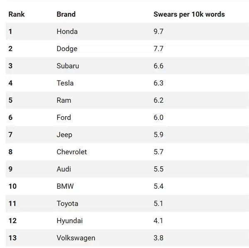Select the Ford brand cell

(64, 117)
